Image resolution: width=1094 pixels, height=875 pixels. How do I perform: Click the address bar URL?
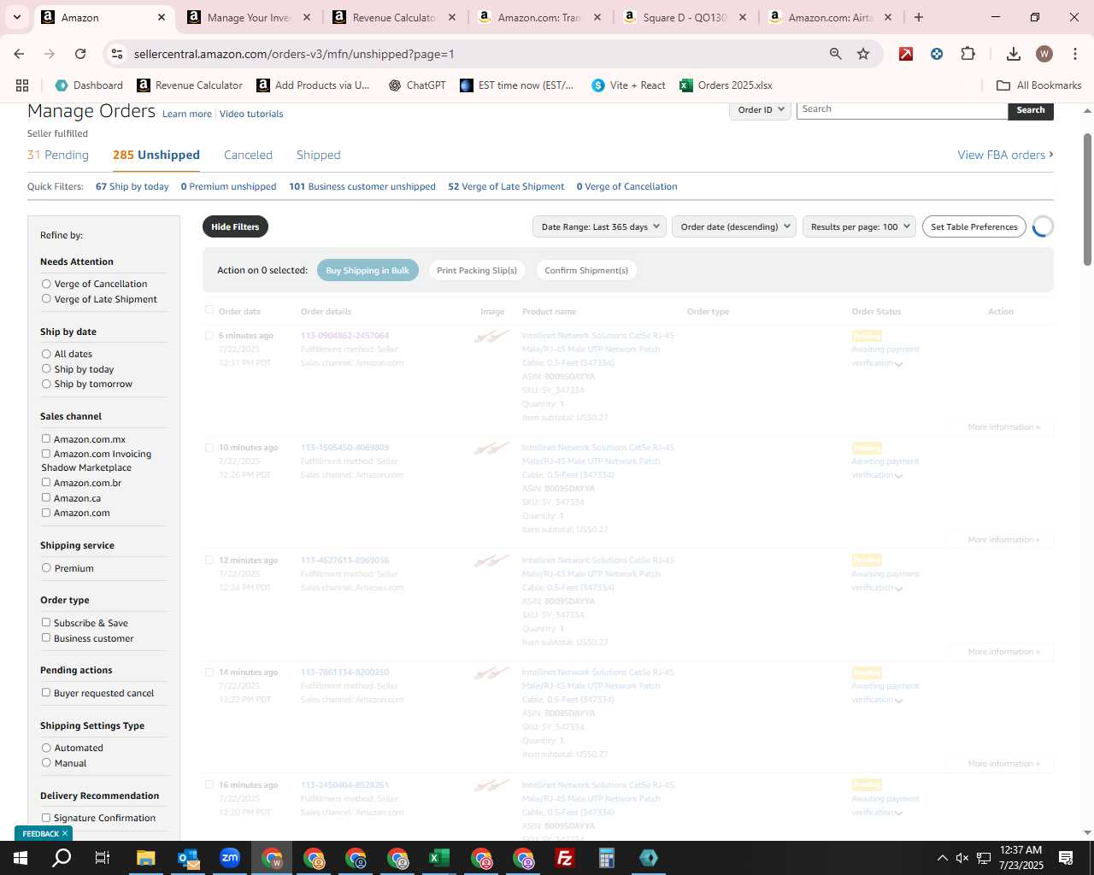pos(294,54)
